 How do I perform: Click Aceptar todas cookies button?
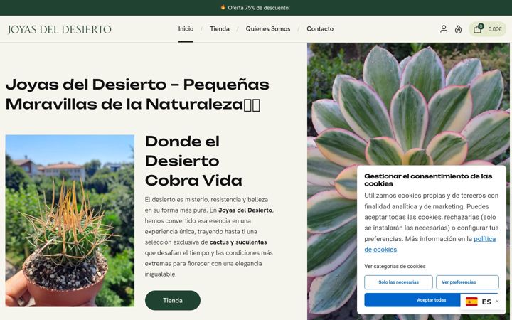point(432,300)
